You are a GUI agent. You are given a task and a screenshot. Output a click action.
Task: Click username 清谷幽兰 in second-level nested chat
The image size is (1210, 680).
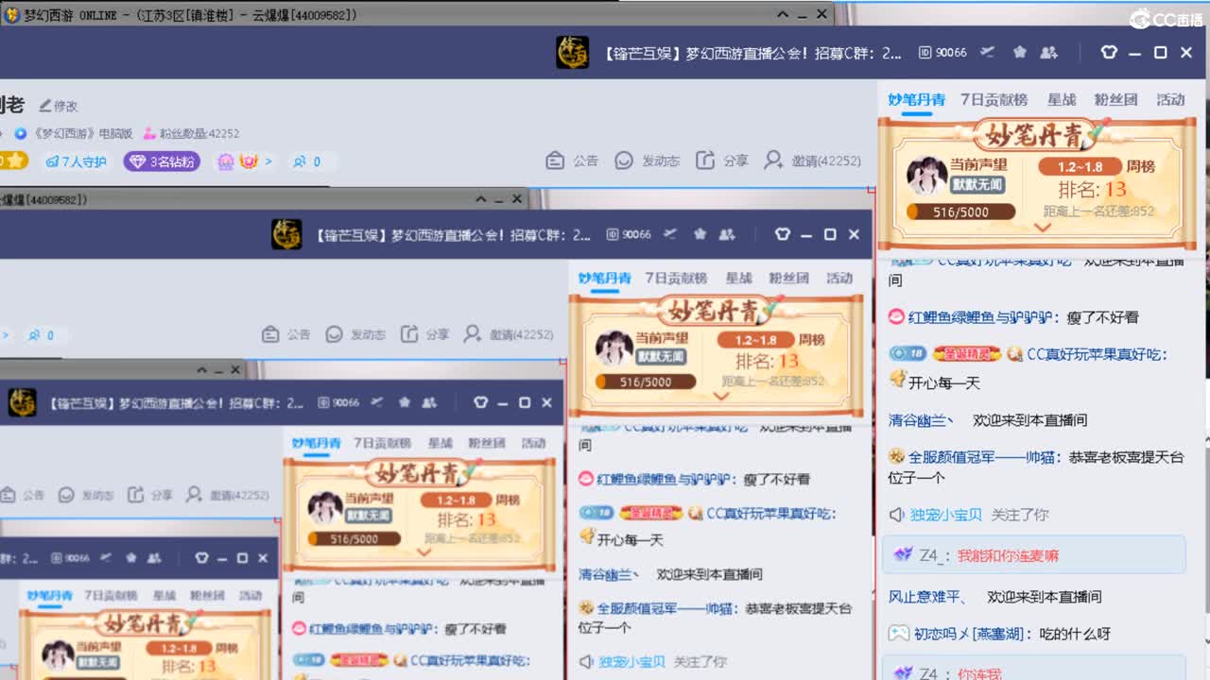(605, 573)
